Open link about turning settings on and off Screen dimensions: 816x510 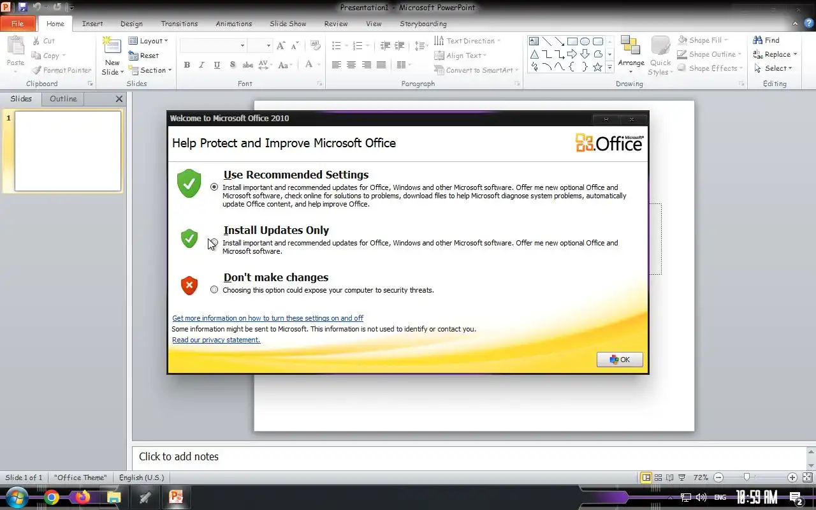[268, 318]
